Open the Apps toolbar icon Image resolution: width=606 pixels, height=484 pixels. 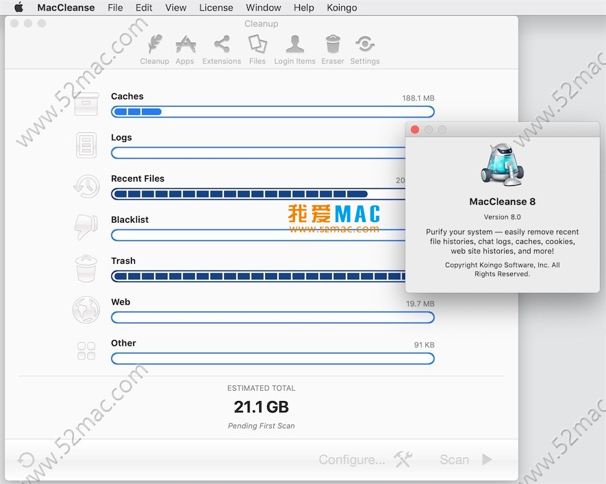click(x=185, y=50)
